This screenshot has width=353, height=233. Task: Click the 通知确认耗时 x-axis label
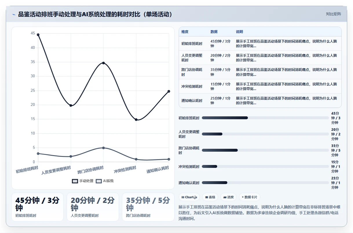[x=158, y=170]
